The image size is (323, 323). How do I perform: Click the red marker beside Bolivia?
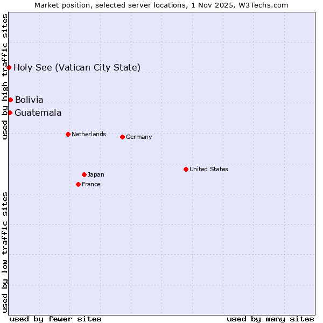click(x=10, y=100)
